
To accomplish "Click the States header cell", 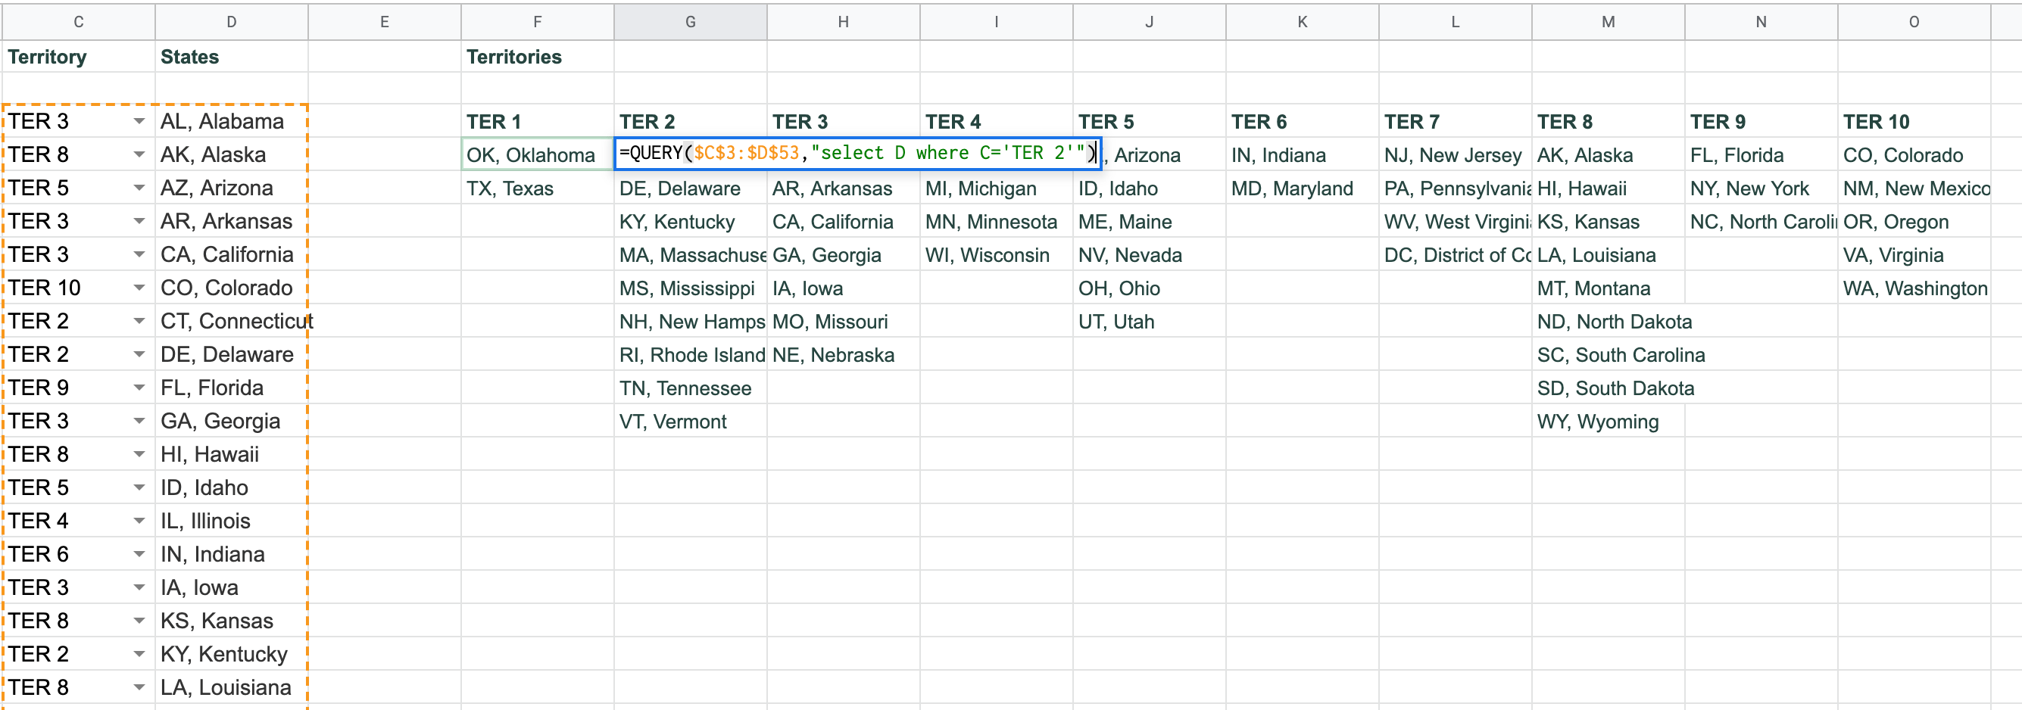I will 189,57.
